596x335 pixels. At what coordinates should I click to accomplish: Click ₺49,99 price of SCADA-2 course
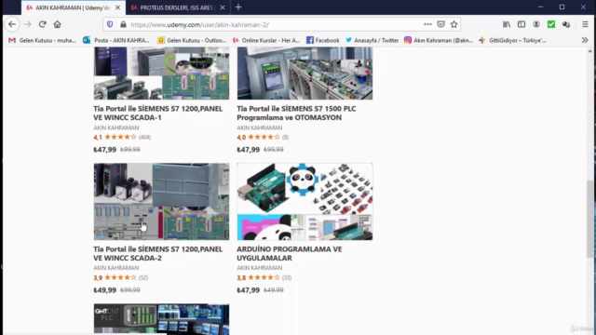pyautogui.click(x=105, y=290)
